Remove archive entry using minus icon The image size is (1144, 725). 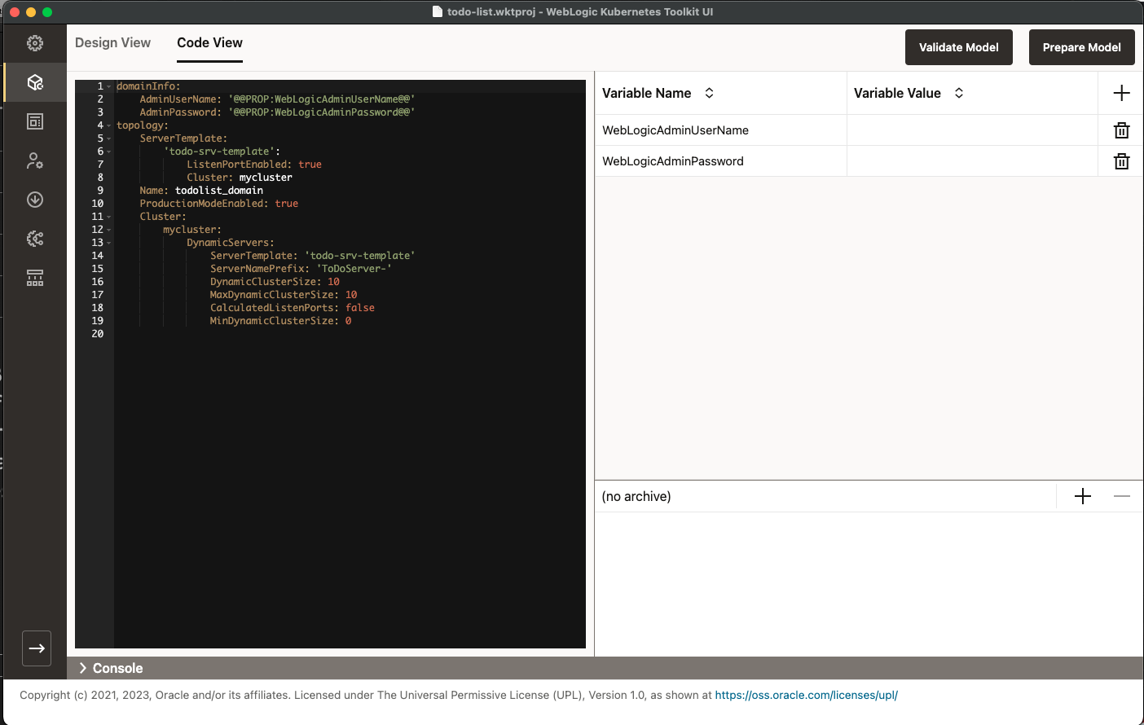point(1122,496)
